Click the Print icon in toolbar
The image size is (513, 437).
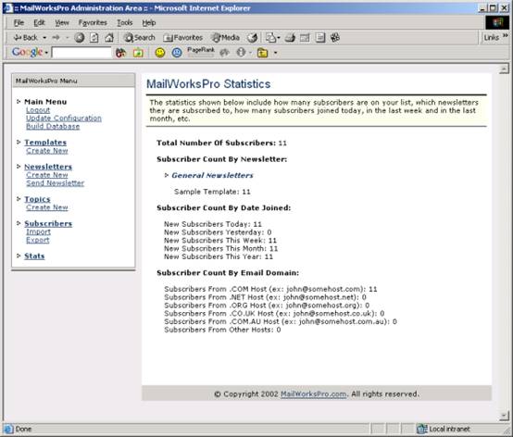click(290, 38)
